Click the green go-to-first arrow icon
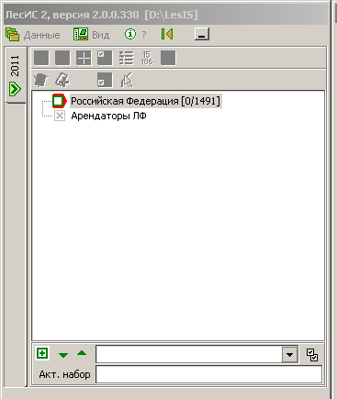 (167, 34)
